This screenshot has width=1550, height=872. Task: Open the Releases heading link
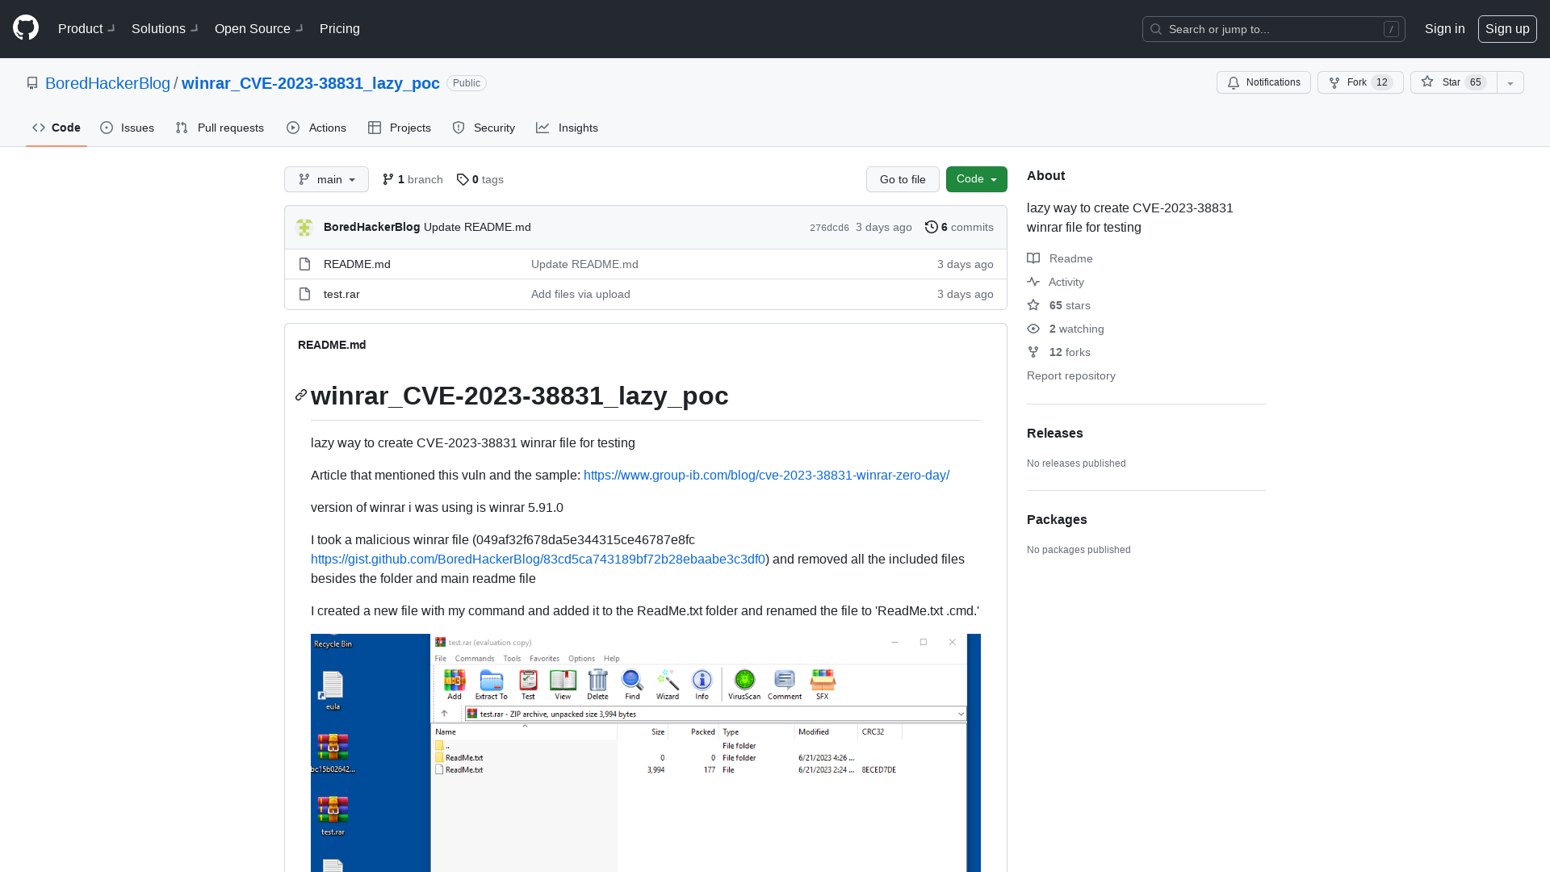point(1055,433)
